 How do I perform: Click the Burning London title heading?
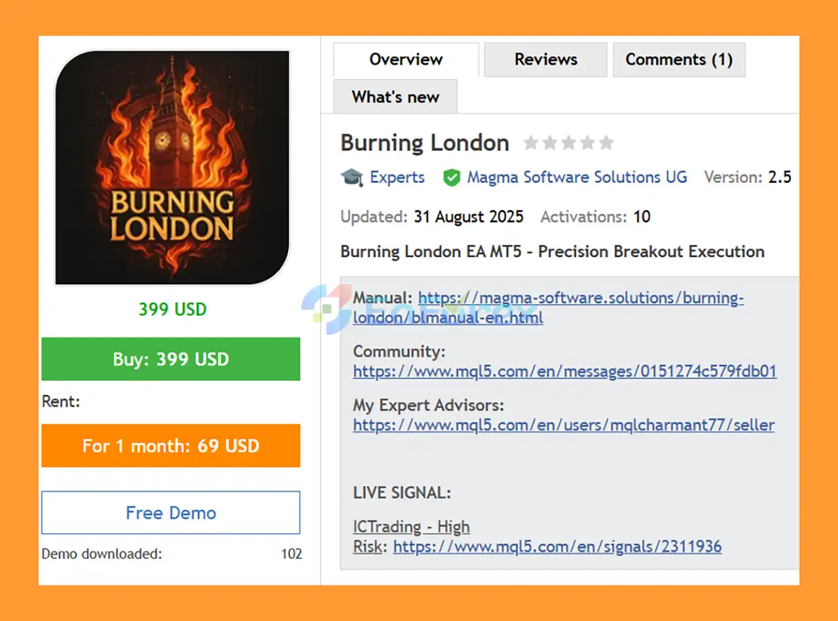[425, 143]
